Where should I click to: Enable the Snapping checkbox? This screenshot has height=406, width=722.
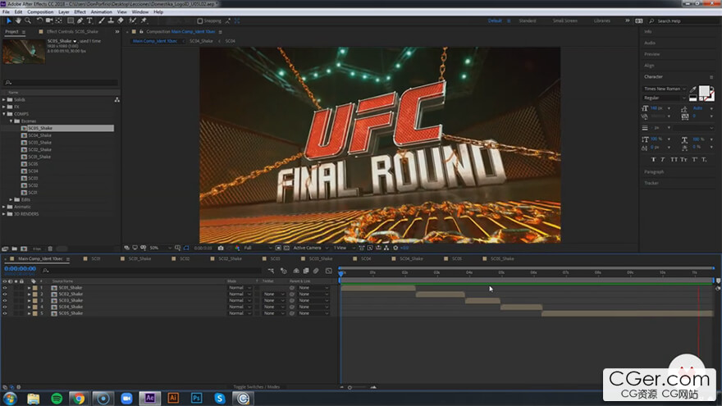pyautogui.click(x=200, y=21)
